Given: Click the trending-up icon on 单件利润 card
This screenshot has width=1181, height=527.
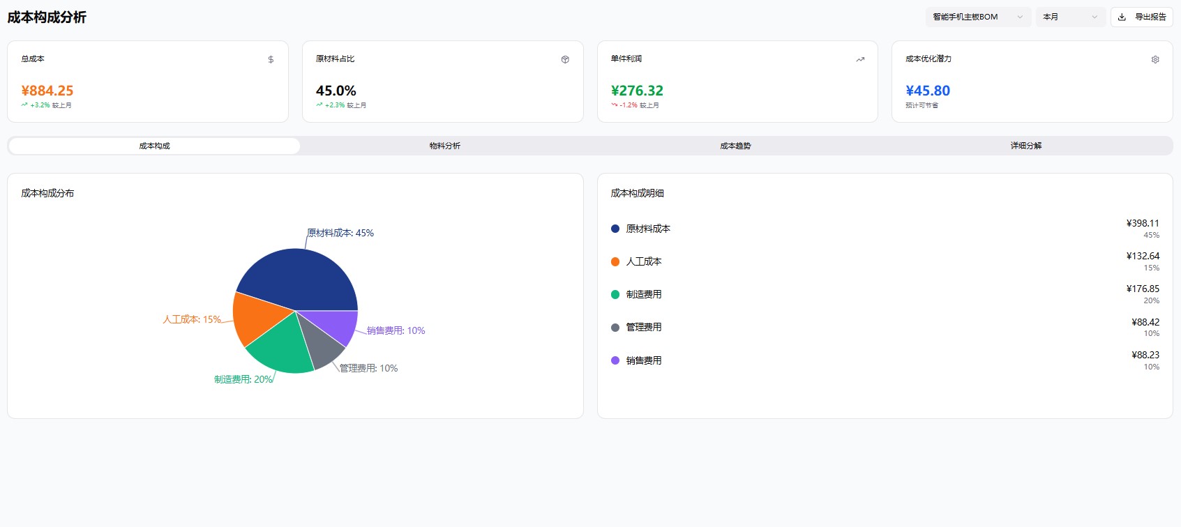Looking at the screenshot, I should (x=860, y=60).
